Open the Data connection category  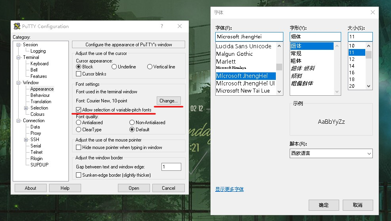pyautogui.click(x=35, y=127)
